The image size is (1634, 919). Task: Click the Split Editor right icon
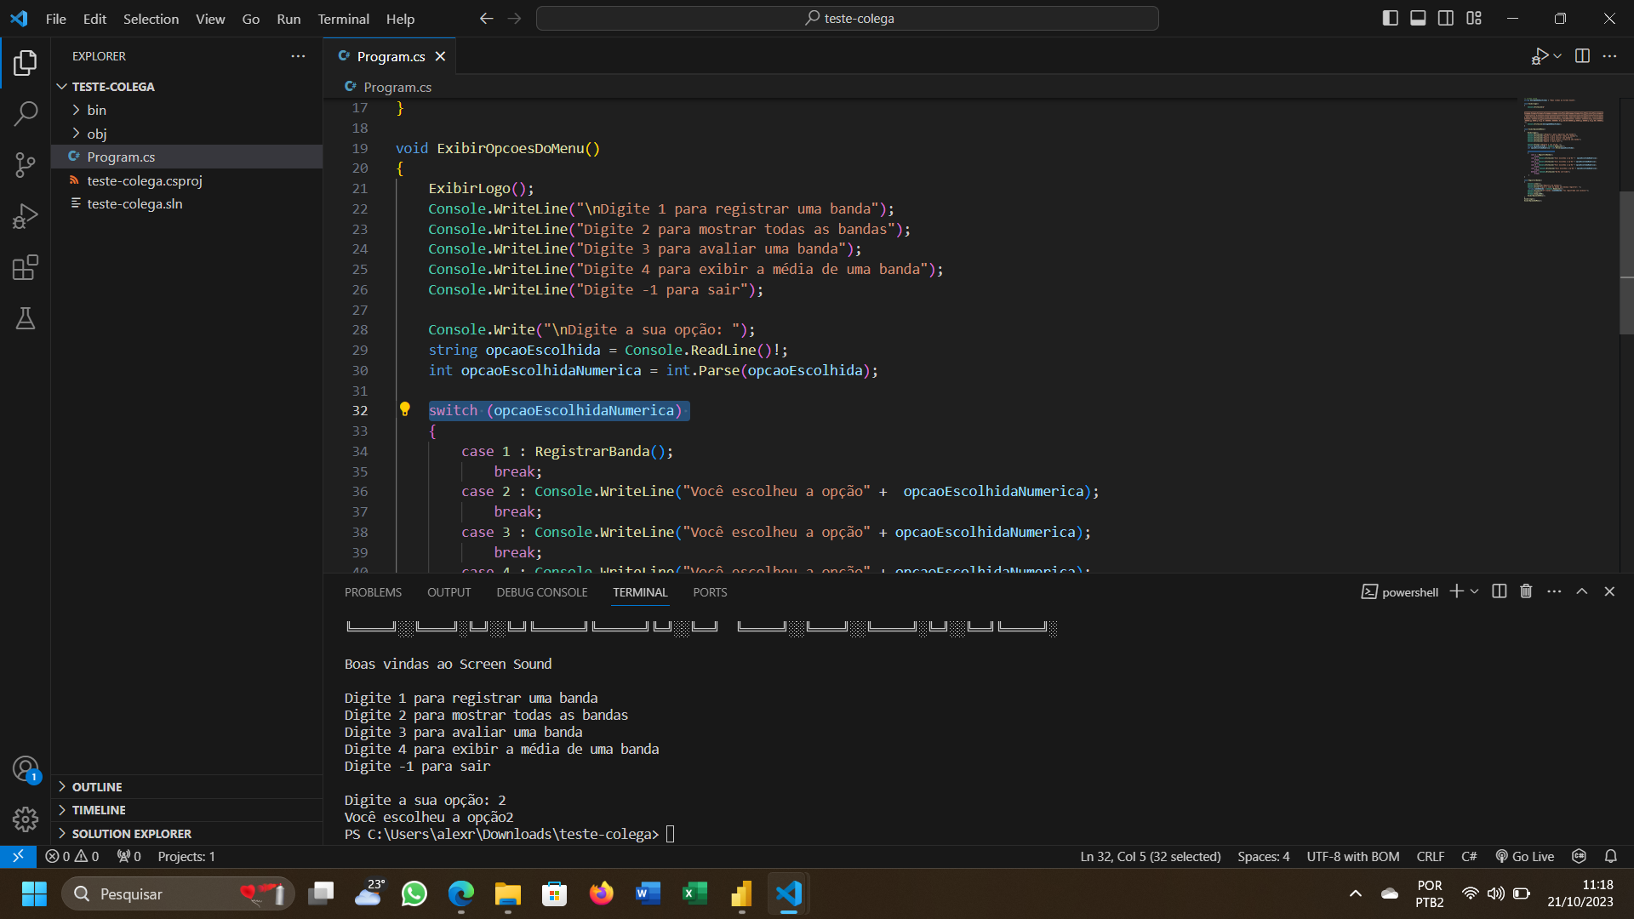tap(1582, 56)
